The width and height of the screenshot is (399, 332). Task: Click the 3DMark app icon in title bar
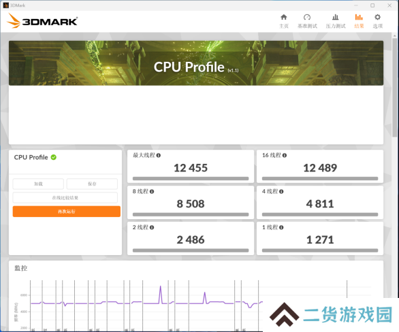pyautogui.click(x=6, y=5)
